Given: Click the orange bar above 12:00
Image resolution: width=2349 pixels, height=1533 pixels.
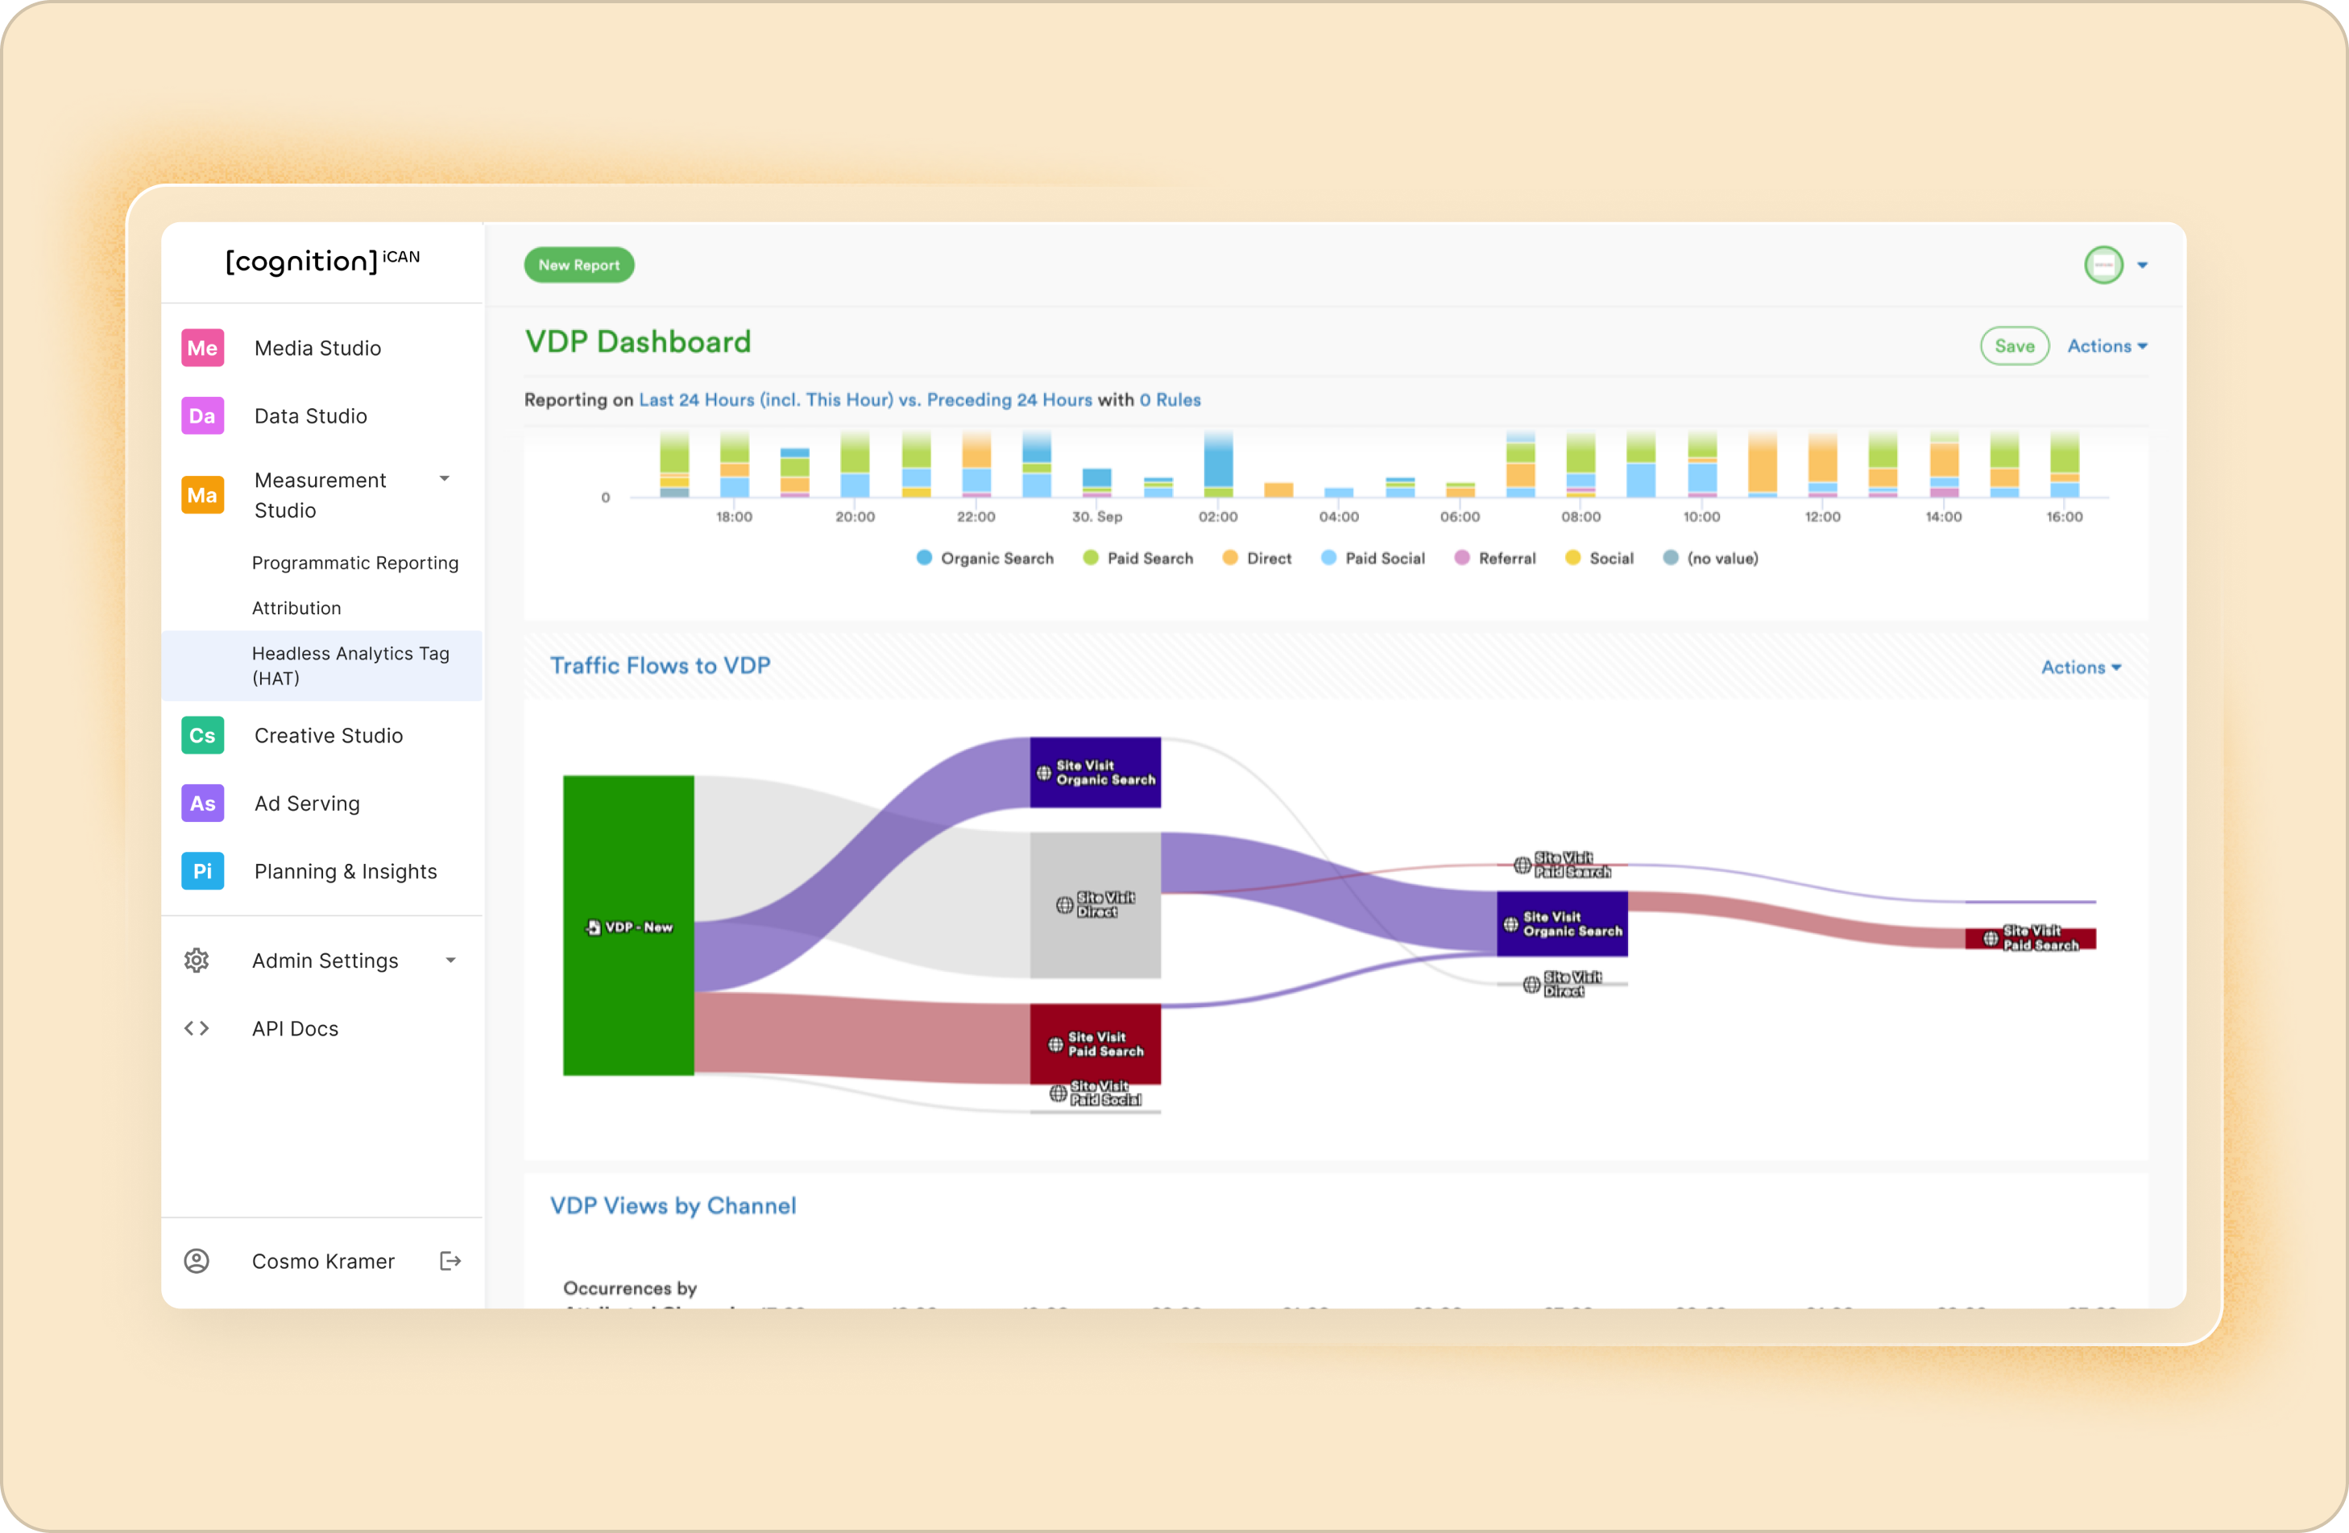Looking at the screenshot, I should click(1823, 458).
